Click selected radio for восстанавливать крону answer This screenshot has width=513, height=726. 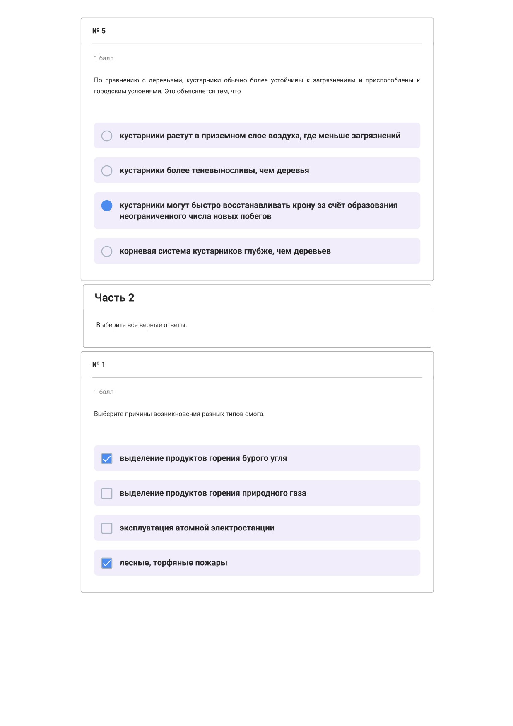[107, 206]
